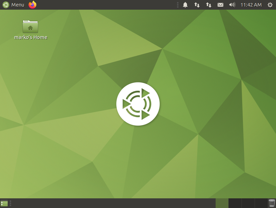Switch to the fourth workspace
Screen dimensions: 276x208
pos(261,203)
